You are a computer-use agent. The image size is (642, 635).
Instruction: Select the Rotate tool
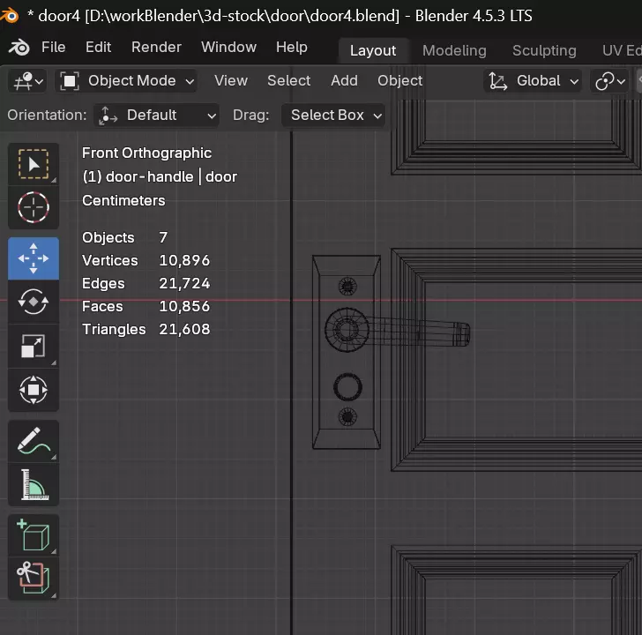pos(34,302)
